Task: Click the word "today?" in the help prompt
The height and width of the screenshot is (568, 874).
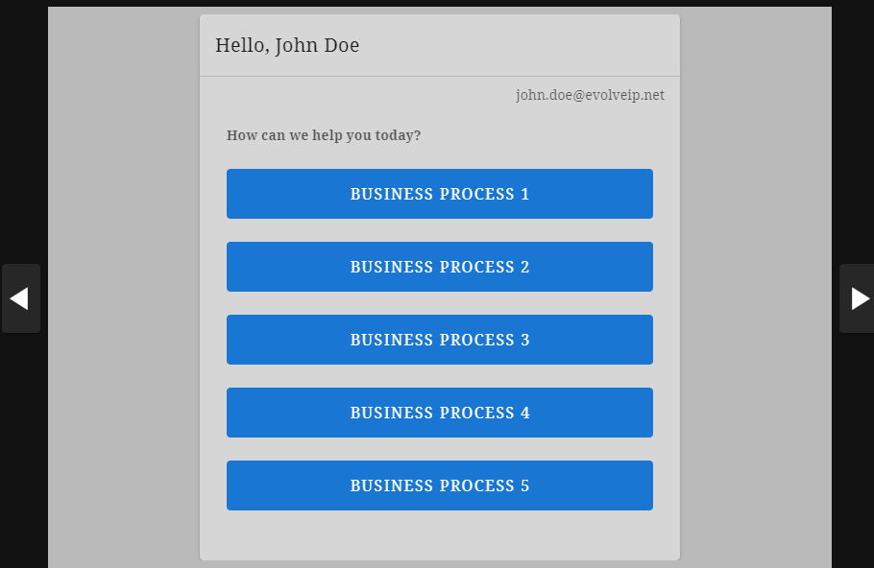Action: (x=398, y=135)
